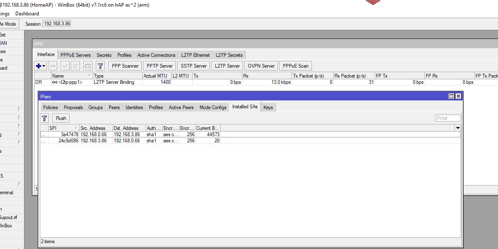Click the OVPN Server button
498x249 pixels.
coord(261,66)
